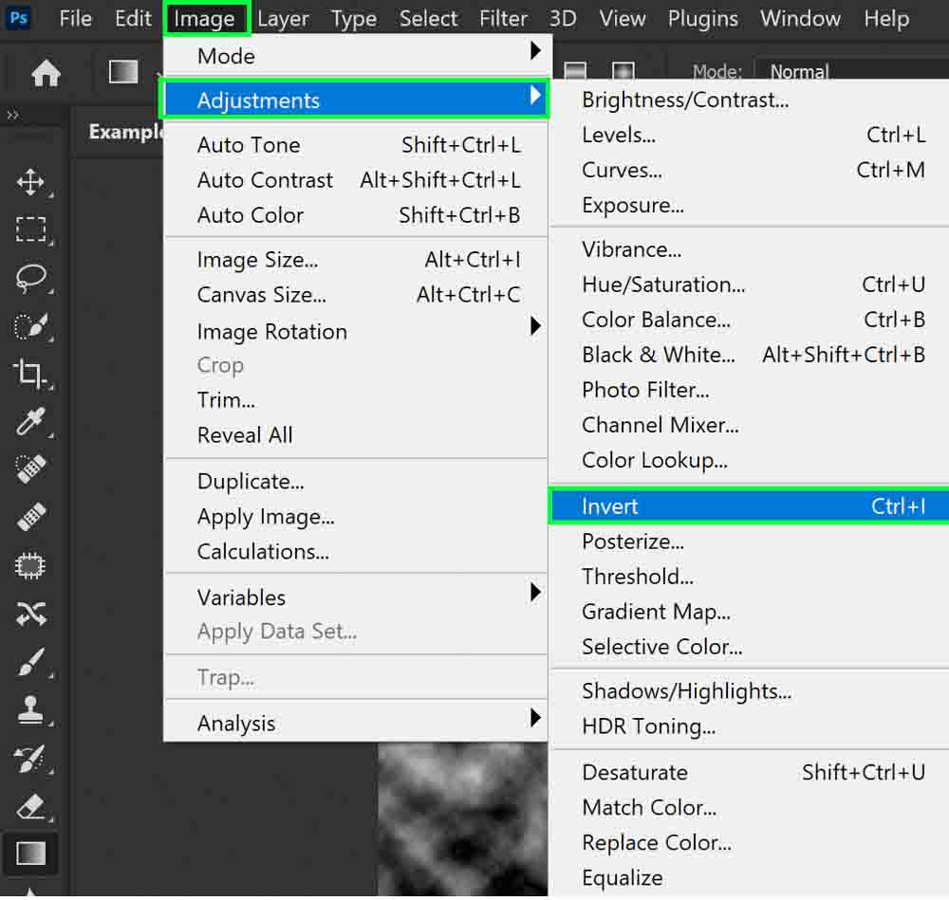Click the Photoshop Ps logo icon
The image size is (949, 900).
[x=19, y=18]
